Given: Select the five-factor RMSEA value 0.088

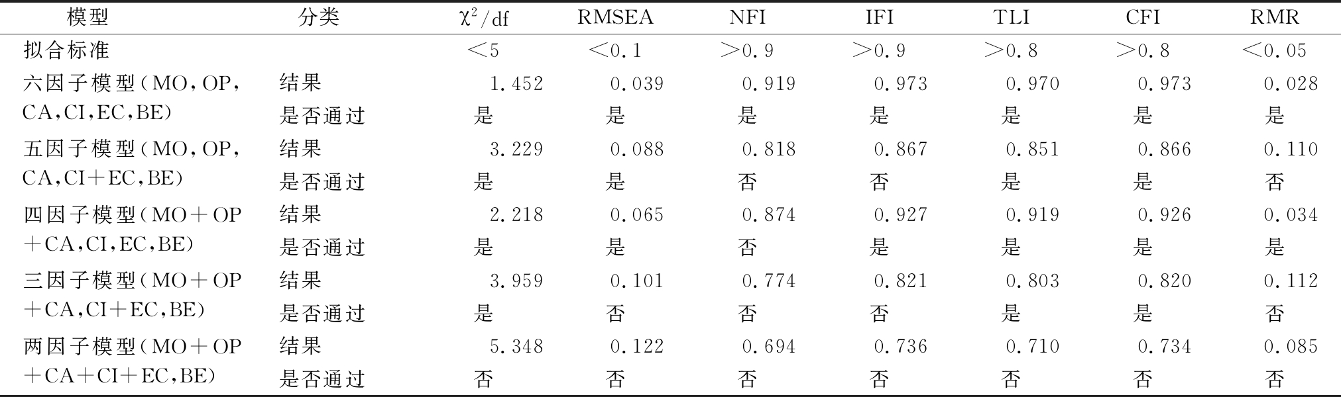Looking at the screenshot, I should [637, 149].
